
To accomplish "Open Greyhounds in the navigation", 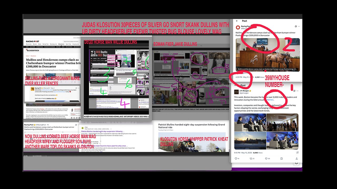I will click(76, 44).
